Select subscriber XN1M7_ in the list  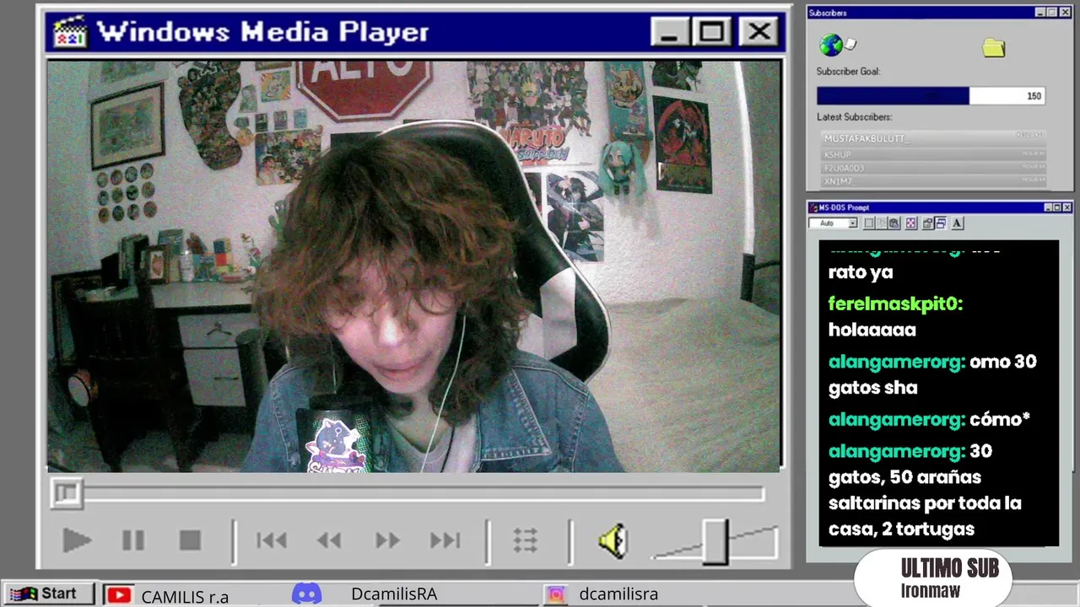tap(934, 181)
